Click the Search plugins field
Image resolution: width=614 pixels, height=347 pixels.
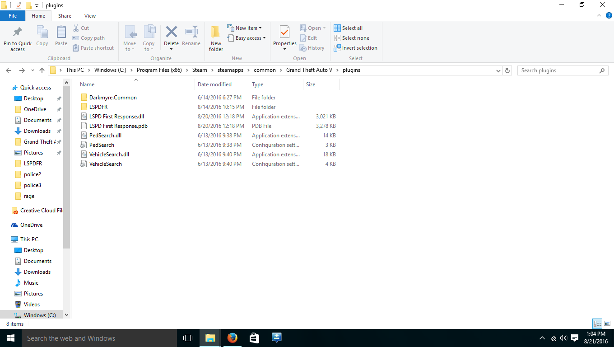pos(563,70)
